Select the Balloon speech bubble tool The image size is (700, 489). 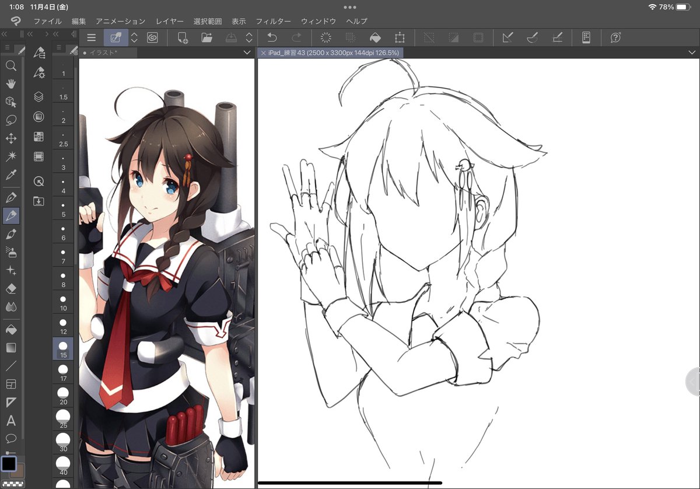pyautogui.click(x=10, y=438)
